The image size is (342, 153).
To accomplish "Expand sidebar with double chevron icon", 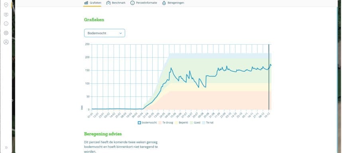I will pos(6,147).
